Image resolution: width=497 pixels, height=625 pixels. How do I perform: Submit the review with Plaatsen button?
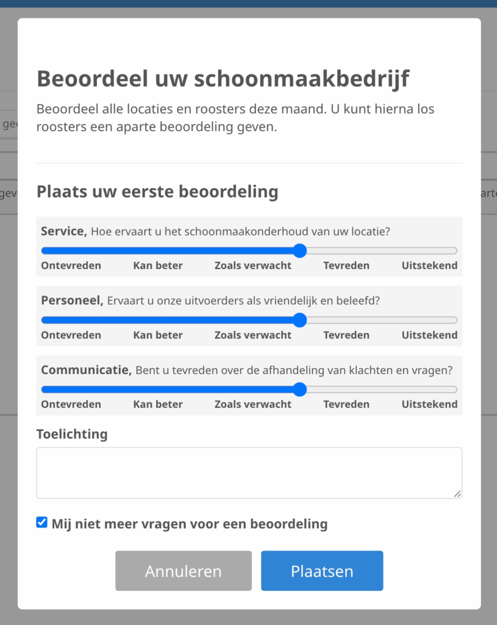tap(322, 571)
